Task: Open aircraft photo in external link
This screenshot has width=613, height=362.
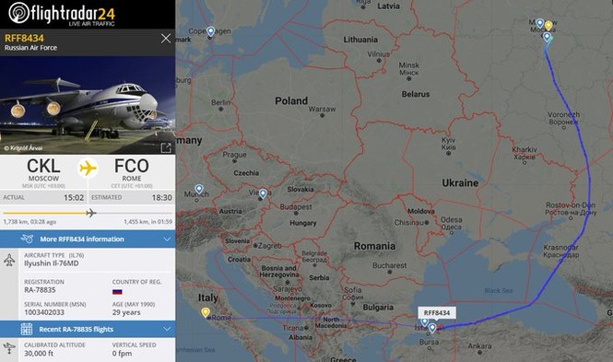Action: (166, 147)
